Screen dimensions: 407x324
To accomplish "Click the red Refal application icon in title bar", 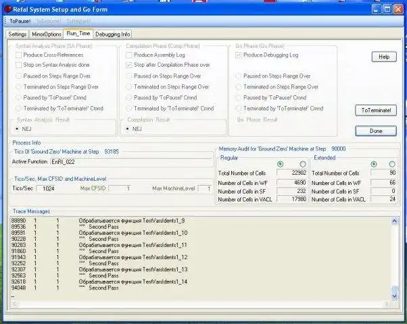I will coord(8,9).
